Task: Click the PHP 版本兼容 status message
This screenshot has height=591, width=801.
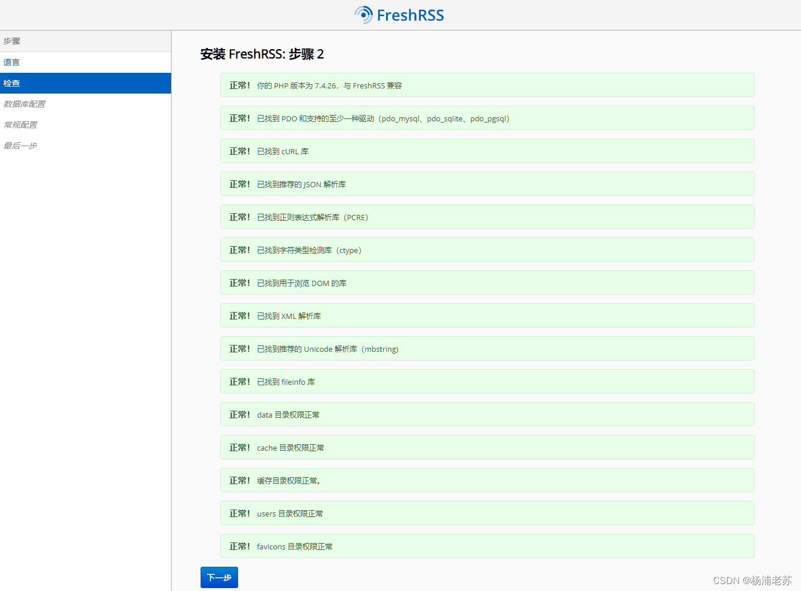Action: (x=487, y=85)
